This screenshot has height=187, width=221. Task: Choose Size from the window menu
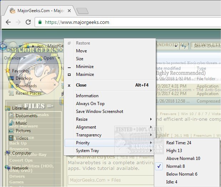110,59
